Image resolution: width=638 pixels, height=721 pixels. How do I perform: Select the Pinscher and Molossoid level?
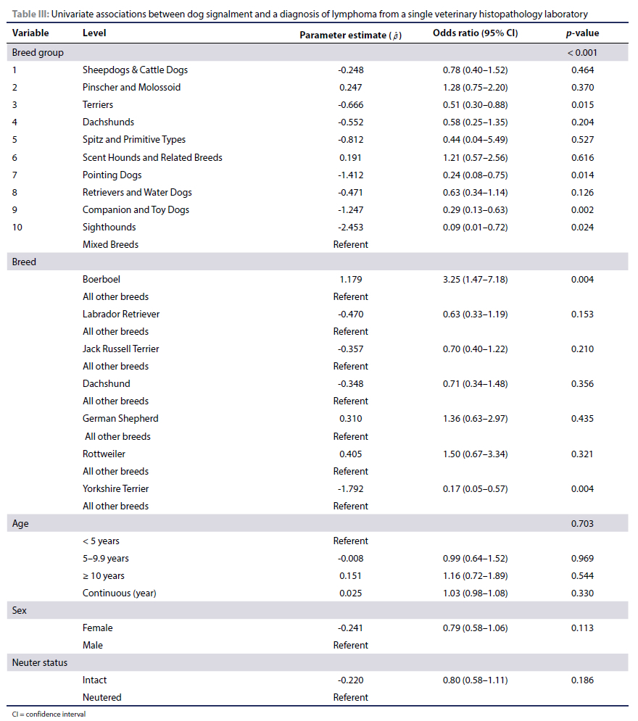coord(131,87)
